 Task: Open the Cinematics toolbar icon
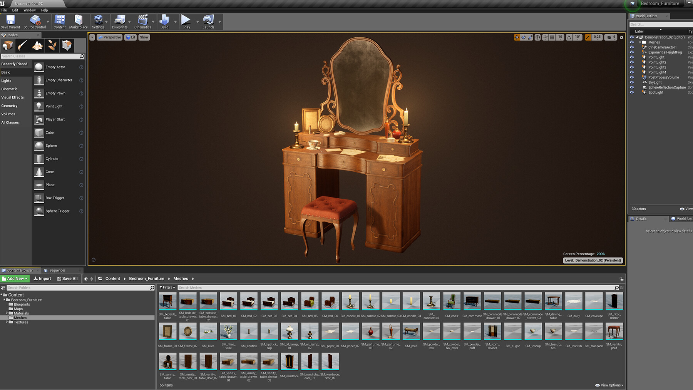pos(143,22)
